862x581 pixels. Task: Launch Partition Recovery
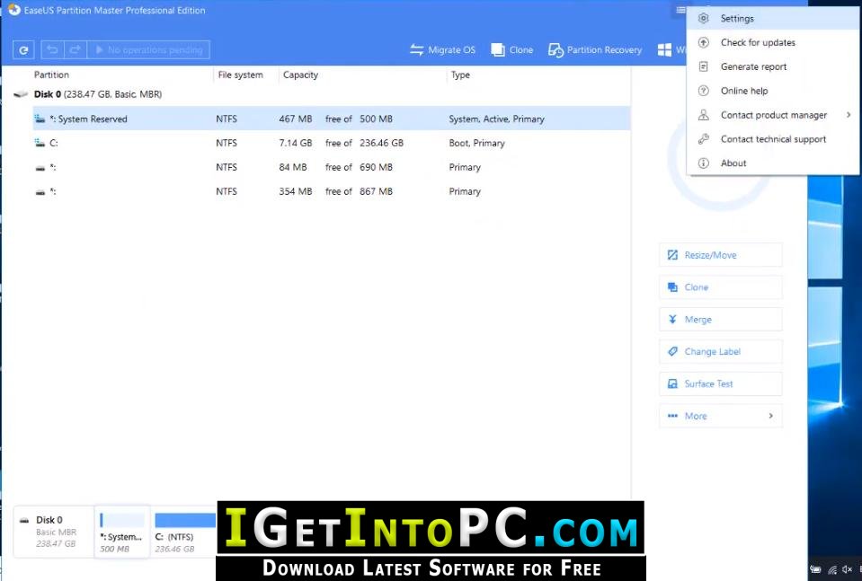click(x=595, y=50)
